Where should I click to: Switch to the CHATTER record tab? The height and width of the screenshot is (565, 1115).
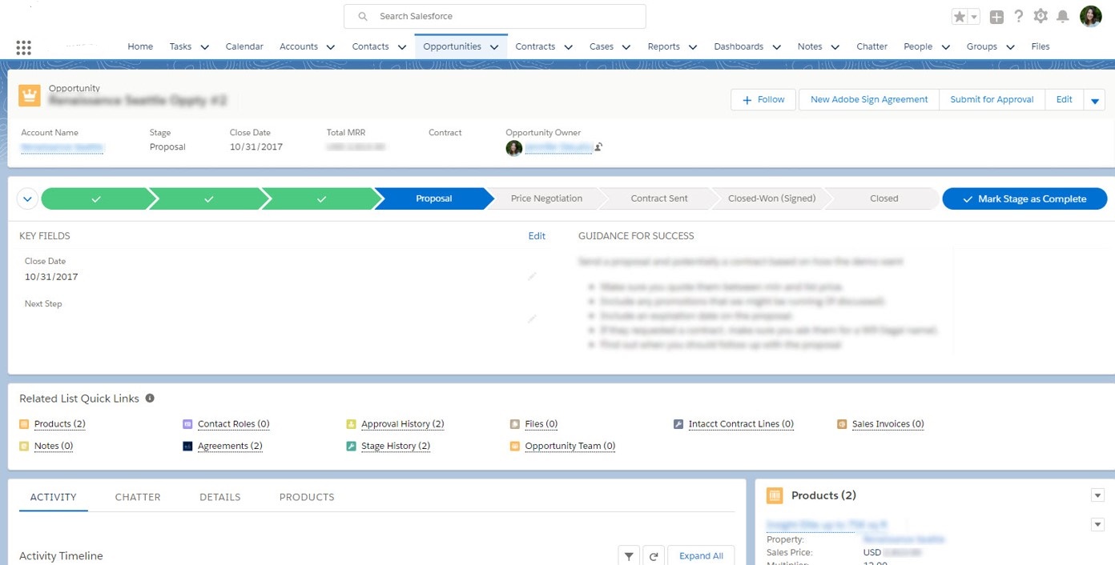pyautogui.click(x=138, y=497)
